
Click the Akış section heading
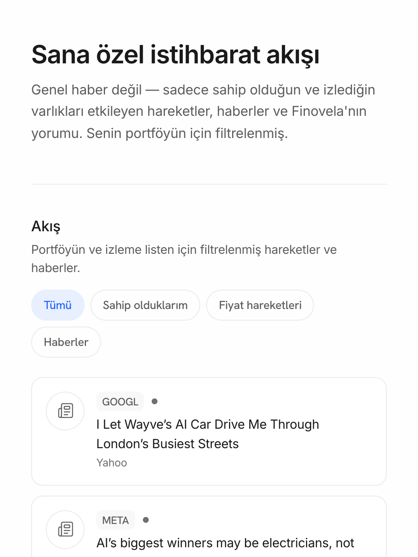tap(46, 226)
